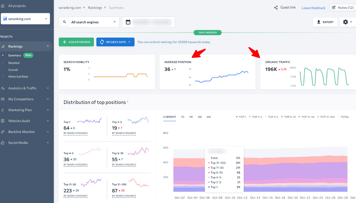Click the Guest link share icon
Image resolution: width=356 pixels, height=203 pixels.
tap(276, 8)
